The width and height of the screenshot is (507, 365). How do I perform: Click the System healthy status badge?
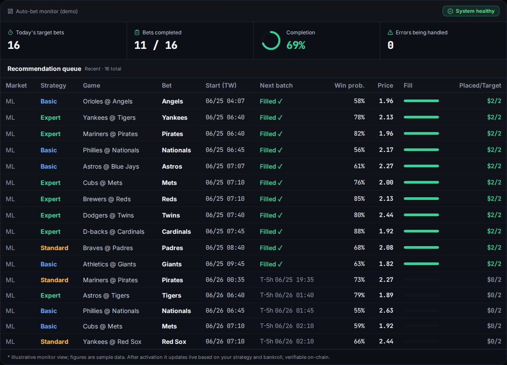coord(471,11)
